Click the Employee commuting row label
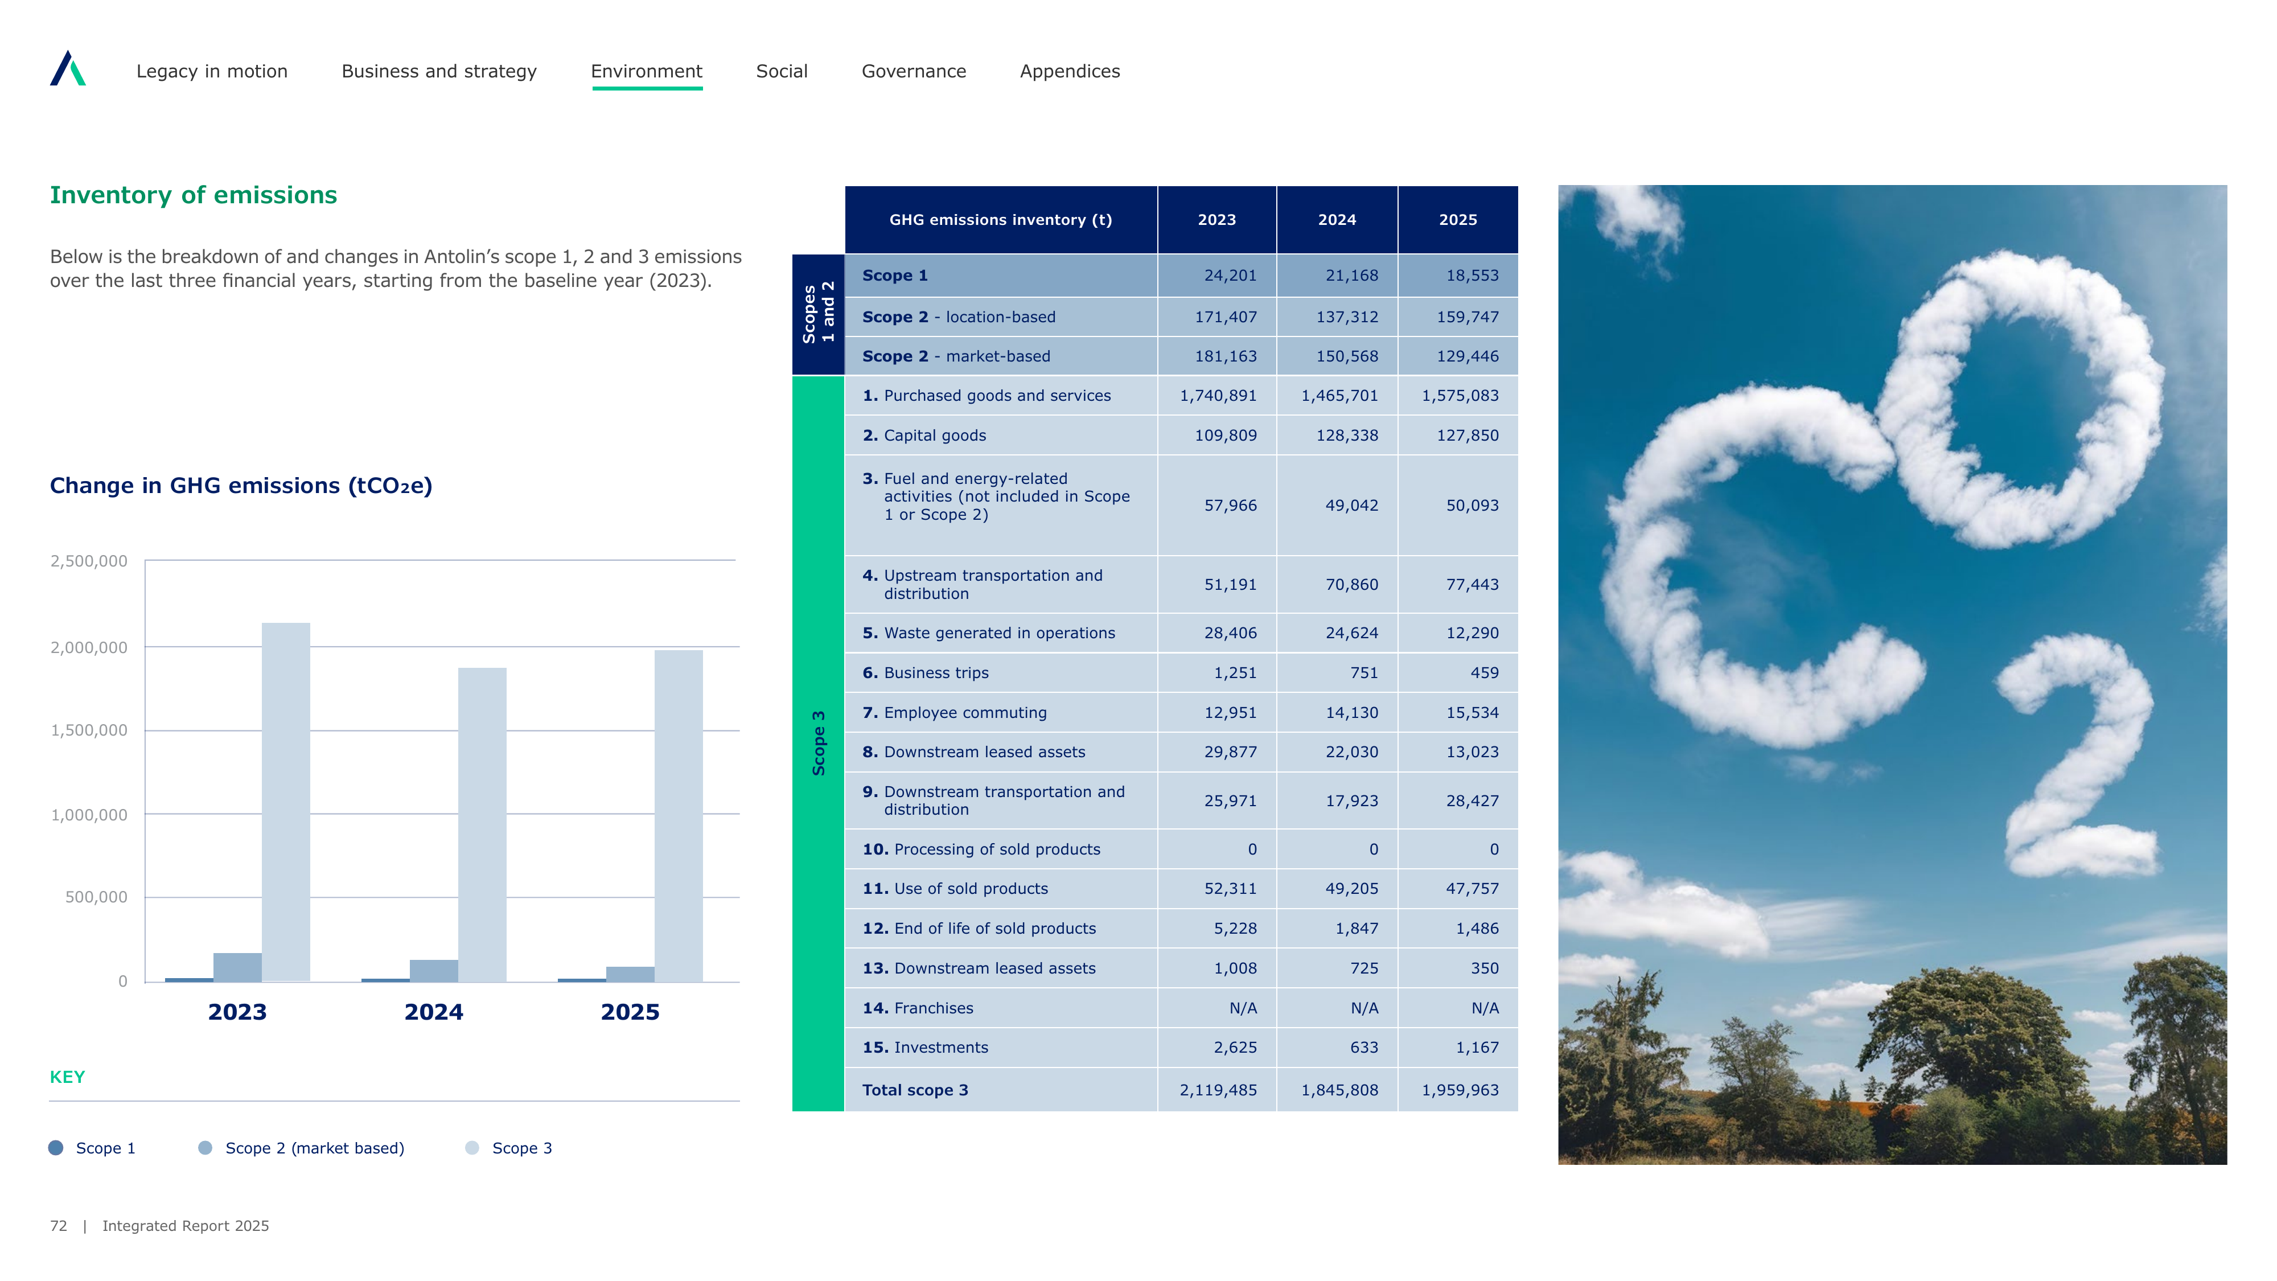 click(x=955, y=713)
